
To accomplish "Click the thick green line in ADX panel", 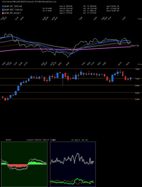I will click(x=72, y=181).
